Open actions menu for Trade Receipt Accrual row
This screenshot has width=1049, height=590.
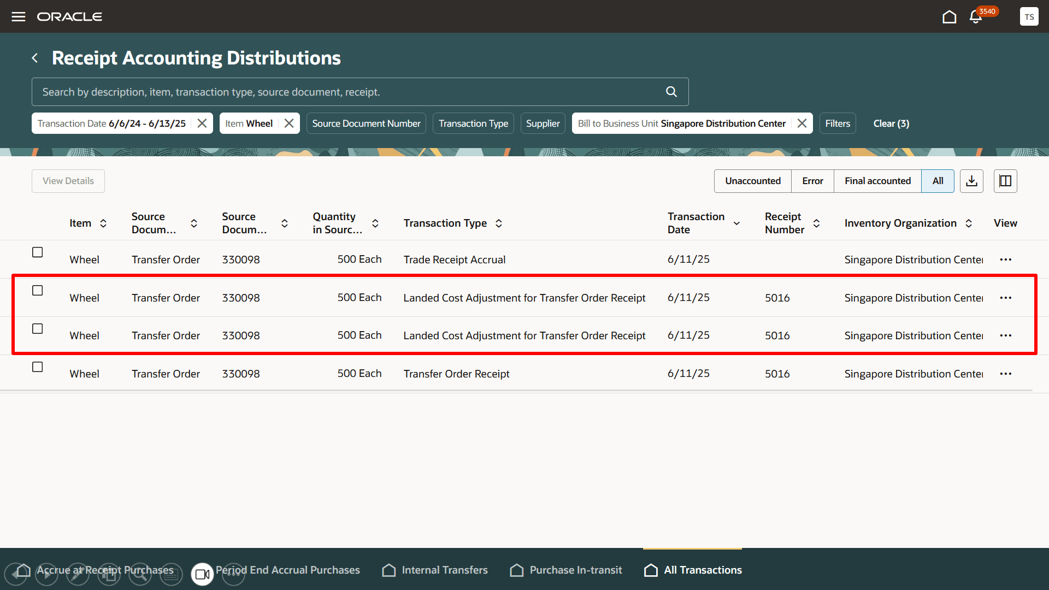(1005, 259)
